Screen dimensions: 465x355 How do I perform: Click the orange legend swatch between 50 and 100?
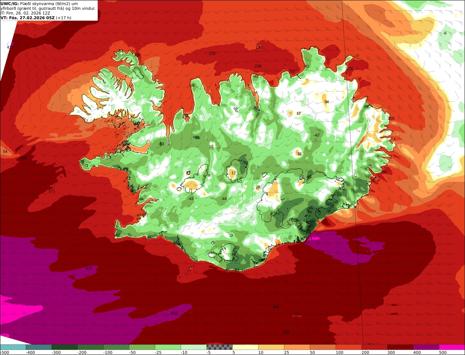coord(323,347)
